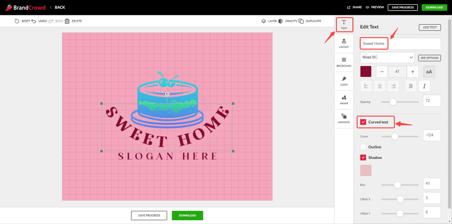452x224 pixels.
Task: Click the top-left resize handle of text box
Action: 102,104
